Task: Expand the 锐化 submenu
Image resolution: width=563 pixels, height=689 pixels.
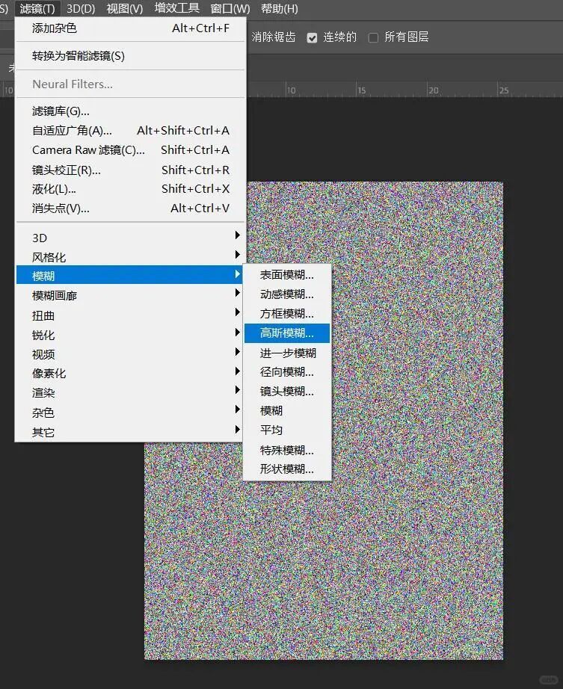Action: point(130,335)
